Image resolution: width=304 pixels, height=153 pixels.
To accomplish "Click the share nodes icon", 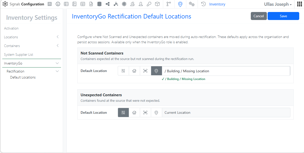I will coord(107,4).
